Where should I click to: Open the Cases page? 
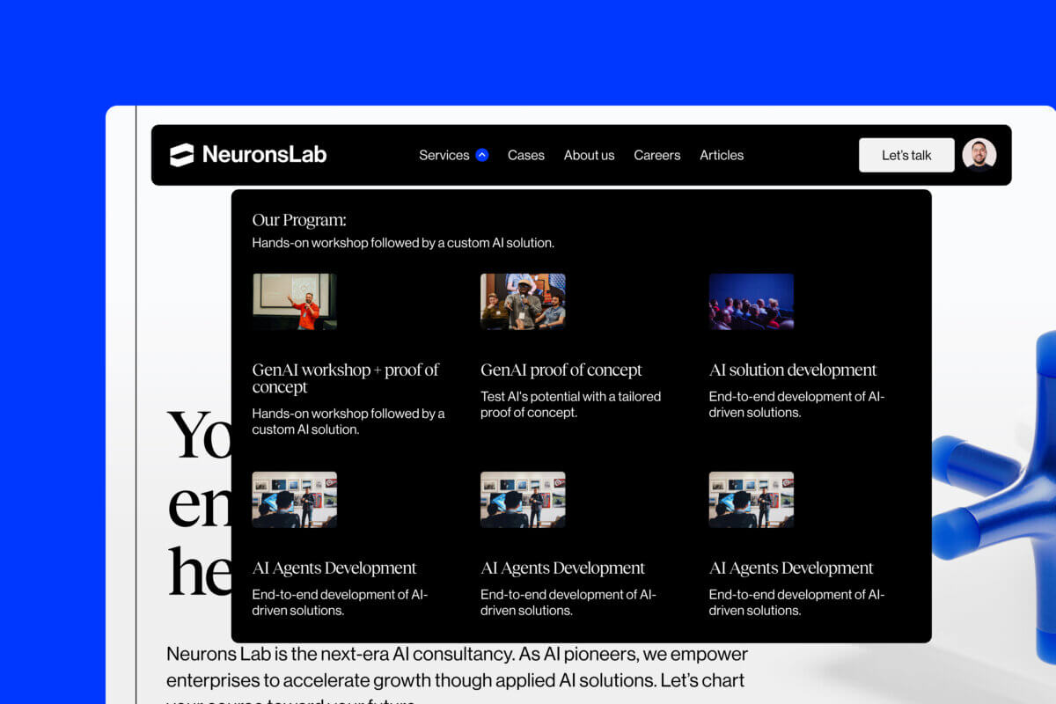coord(525,155)
